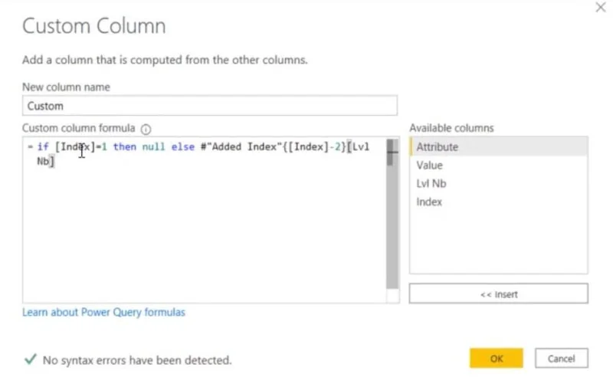Viewport: 613px width, 377px height.
Task: Click inside the New column name field
Action: coord(210,106)
